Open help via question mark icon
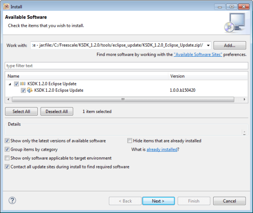This screenshot has width=253, height=213. click(12, 200)
